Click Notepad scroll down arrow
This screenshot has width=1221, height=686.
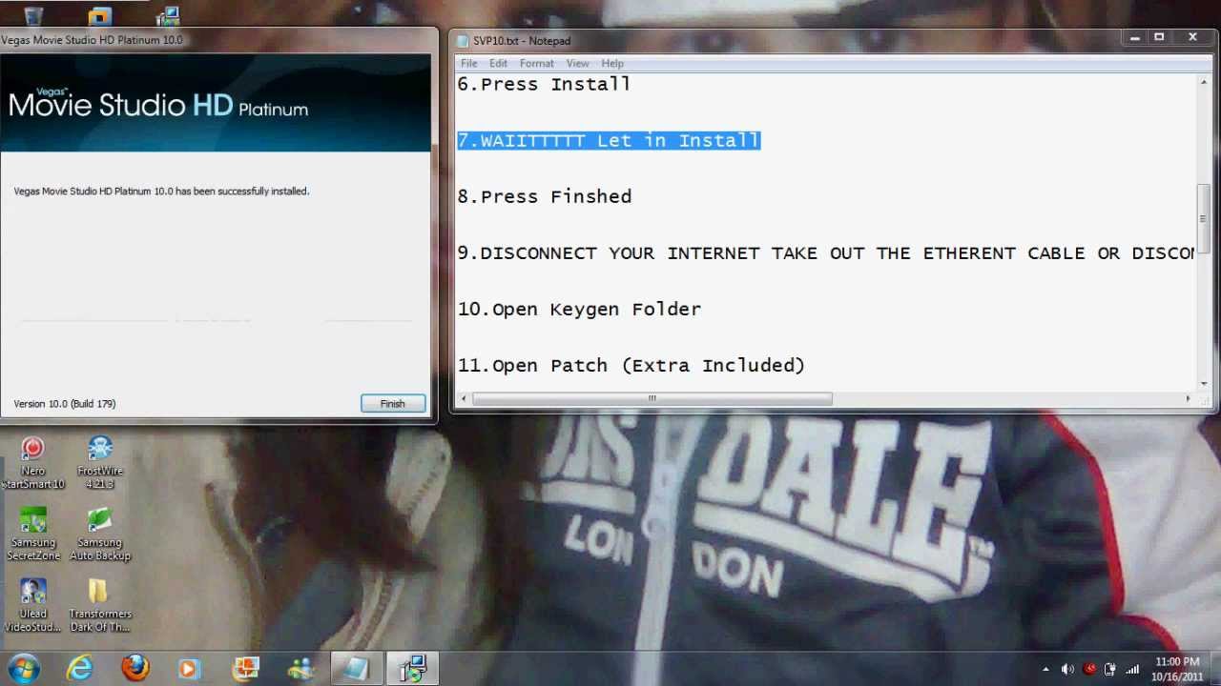[1203, 383]
